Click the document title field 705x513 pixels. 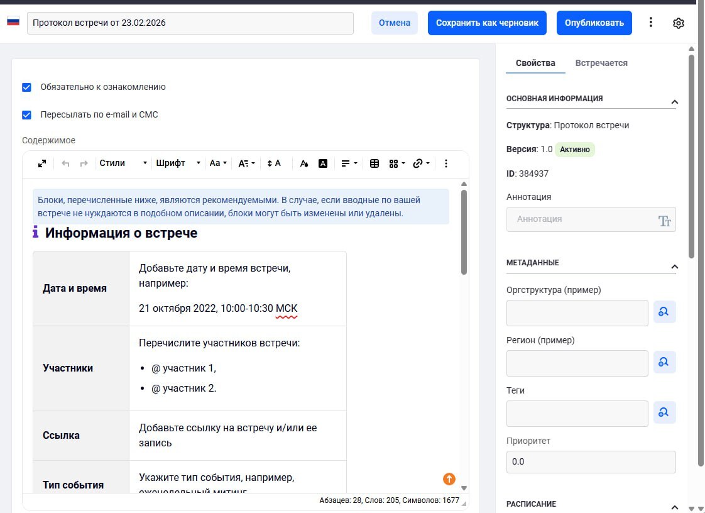pos(190,23)
